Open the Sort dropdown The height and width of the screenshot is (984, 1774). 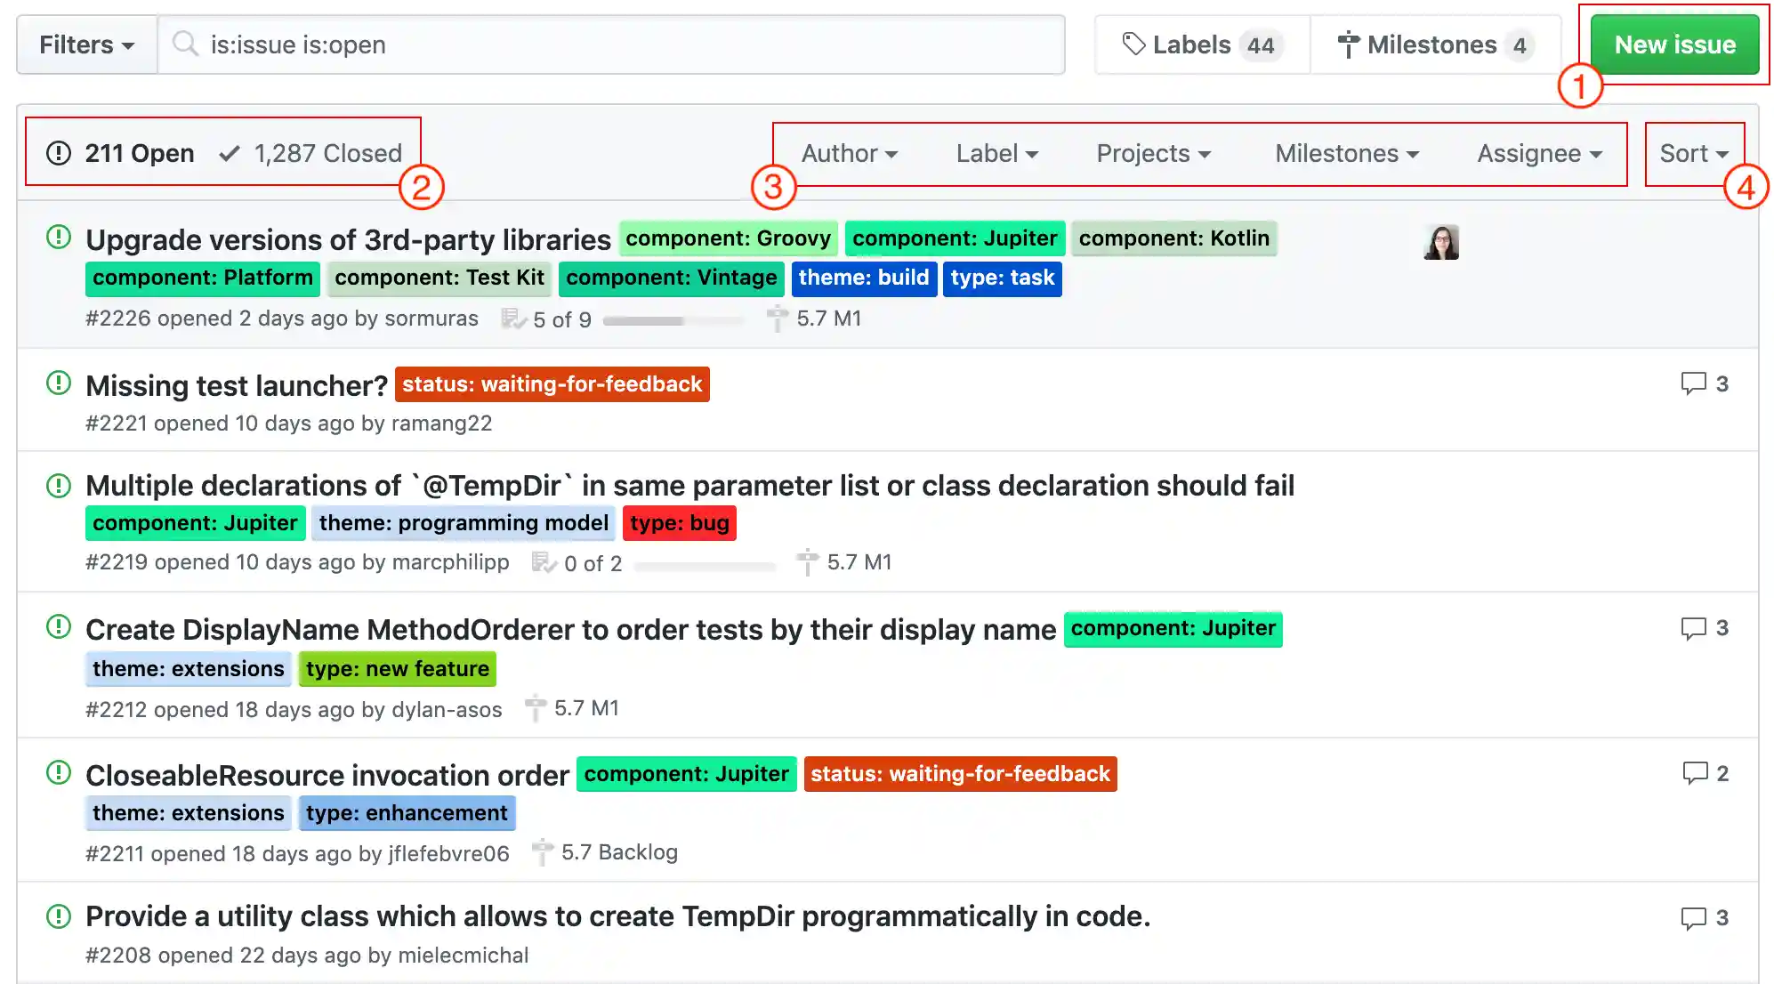(x=1693, y=154)
